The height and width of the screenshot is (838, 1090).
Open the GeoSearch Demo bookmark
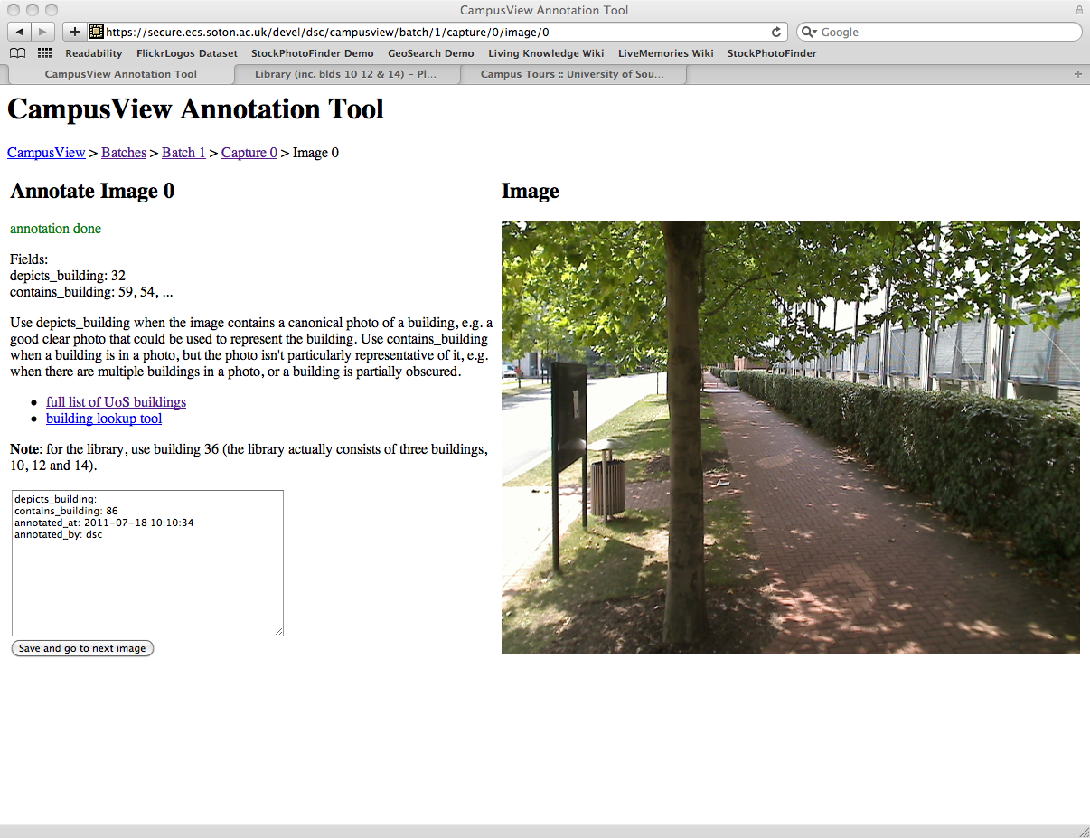coord(430,53)
